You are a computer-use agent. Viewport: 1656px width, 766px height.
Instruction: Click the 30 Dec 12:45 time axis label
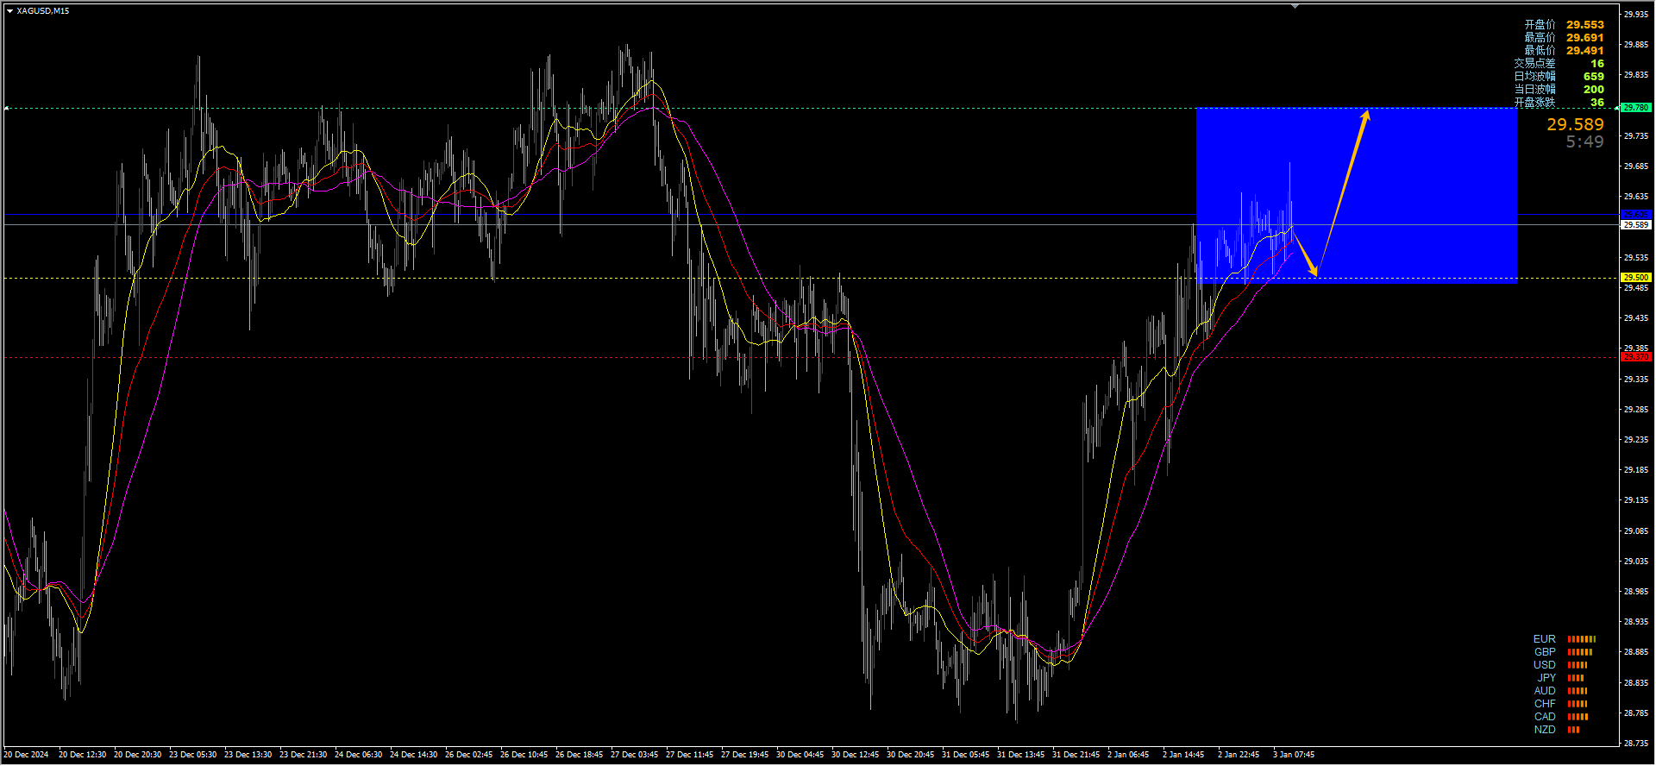(x=856, y=756)
